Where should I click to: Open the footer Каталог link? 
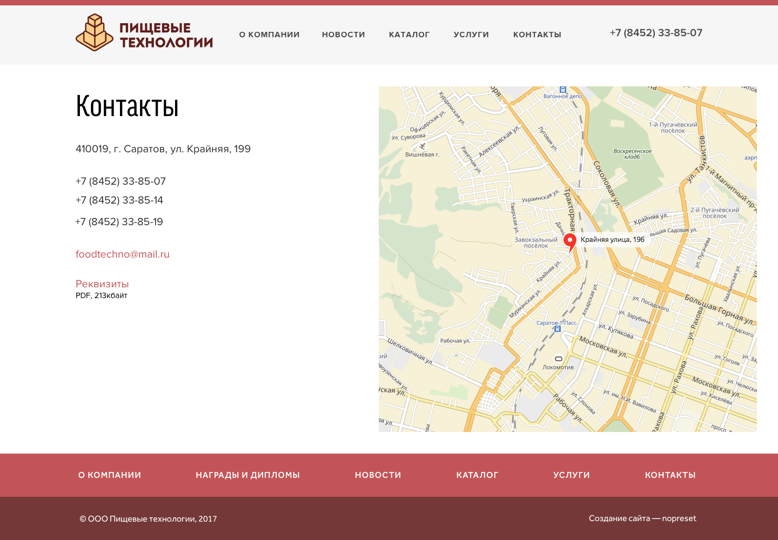[477, 475]
